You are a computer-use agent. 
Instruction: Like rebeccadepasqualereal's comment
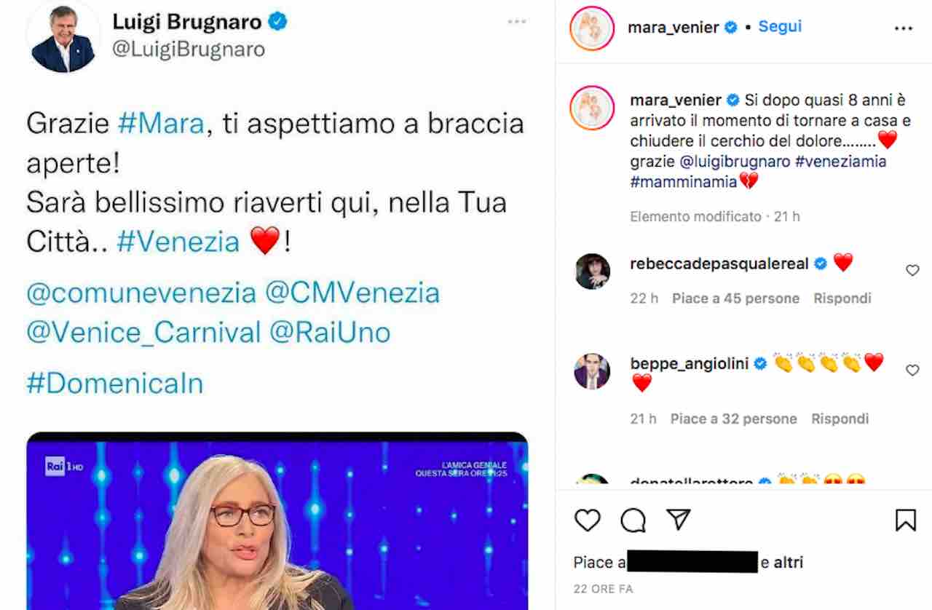(912, 271)
